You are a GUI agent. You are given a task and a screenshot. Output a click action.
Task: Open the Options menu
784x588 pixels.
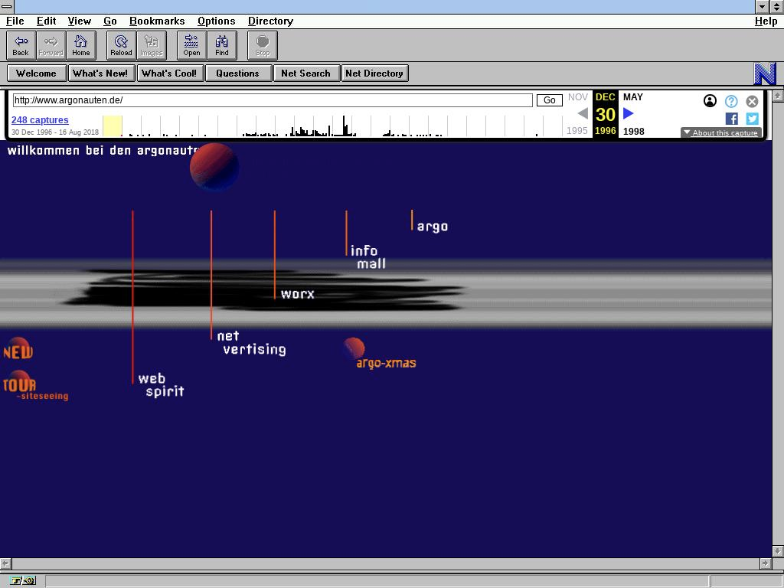click(x=216, y=21)
